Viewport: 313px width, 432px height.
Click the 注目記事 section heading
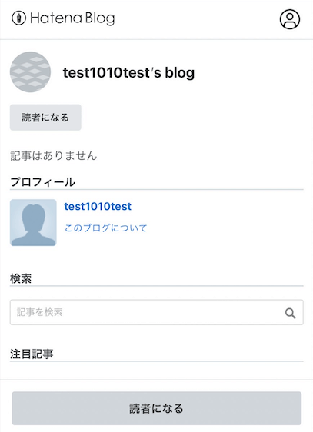point(32,354)
